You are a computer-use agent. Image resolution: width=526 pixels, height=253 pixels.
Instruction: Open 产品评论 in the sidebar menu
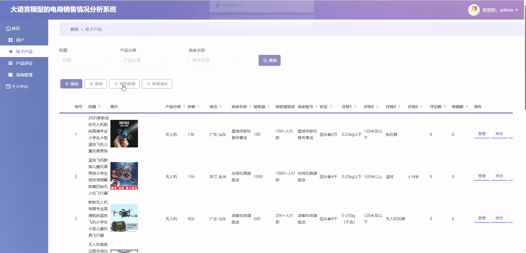pyautogui.click(x=24, y=63)
